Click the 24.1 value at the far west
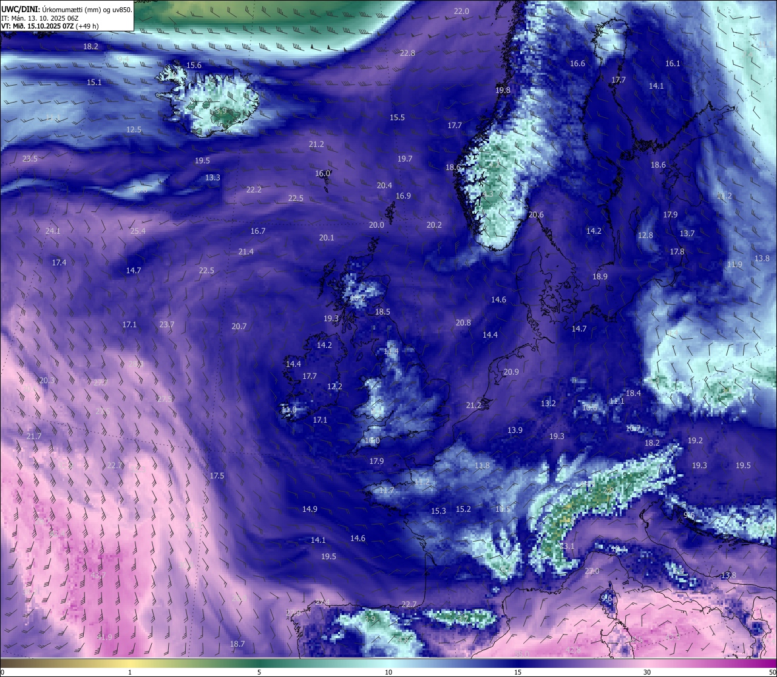The image size is (777, 677). [x=53, y=231]
